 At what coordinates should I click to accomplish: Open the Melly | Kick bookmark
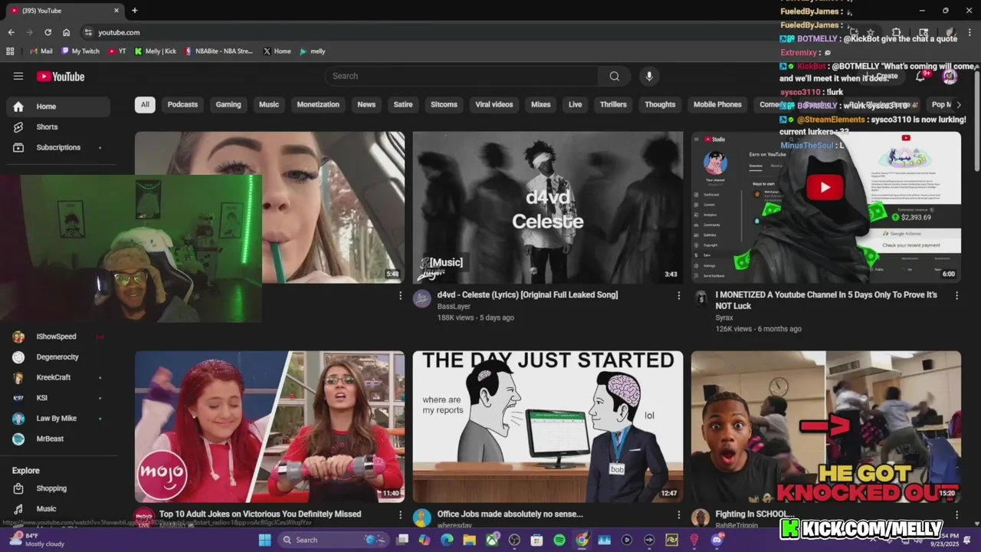[x=155, y=51]
